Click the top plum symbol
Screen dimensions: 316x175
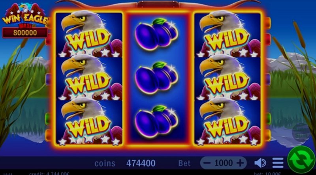coord(156,34)
